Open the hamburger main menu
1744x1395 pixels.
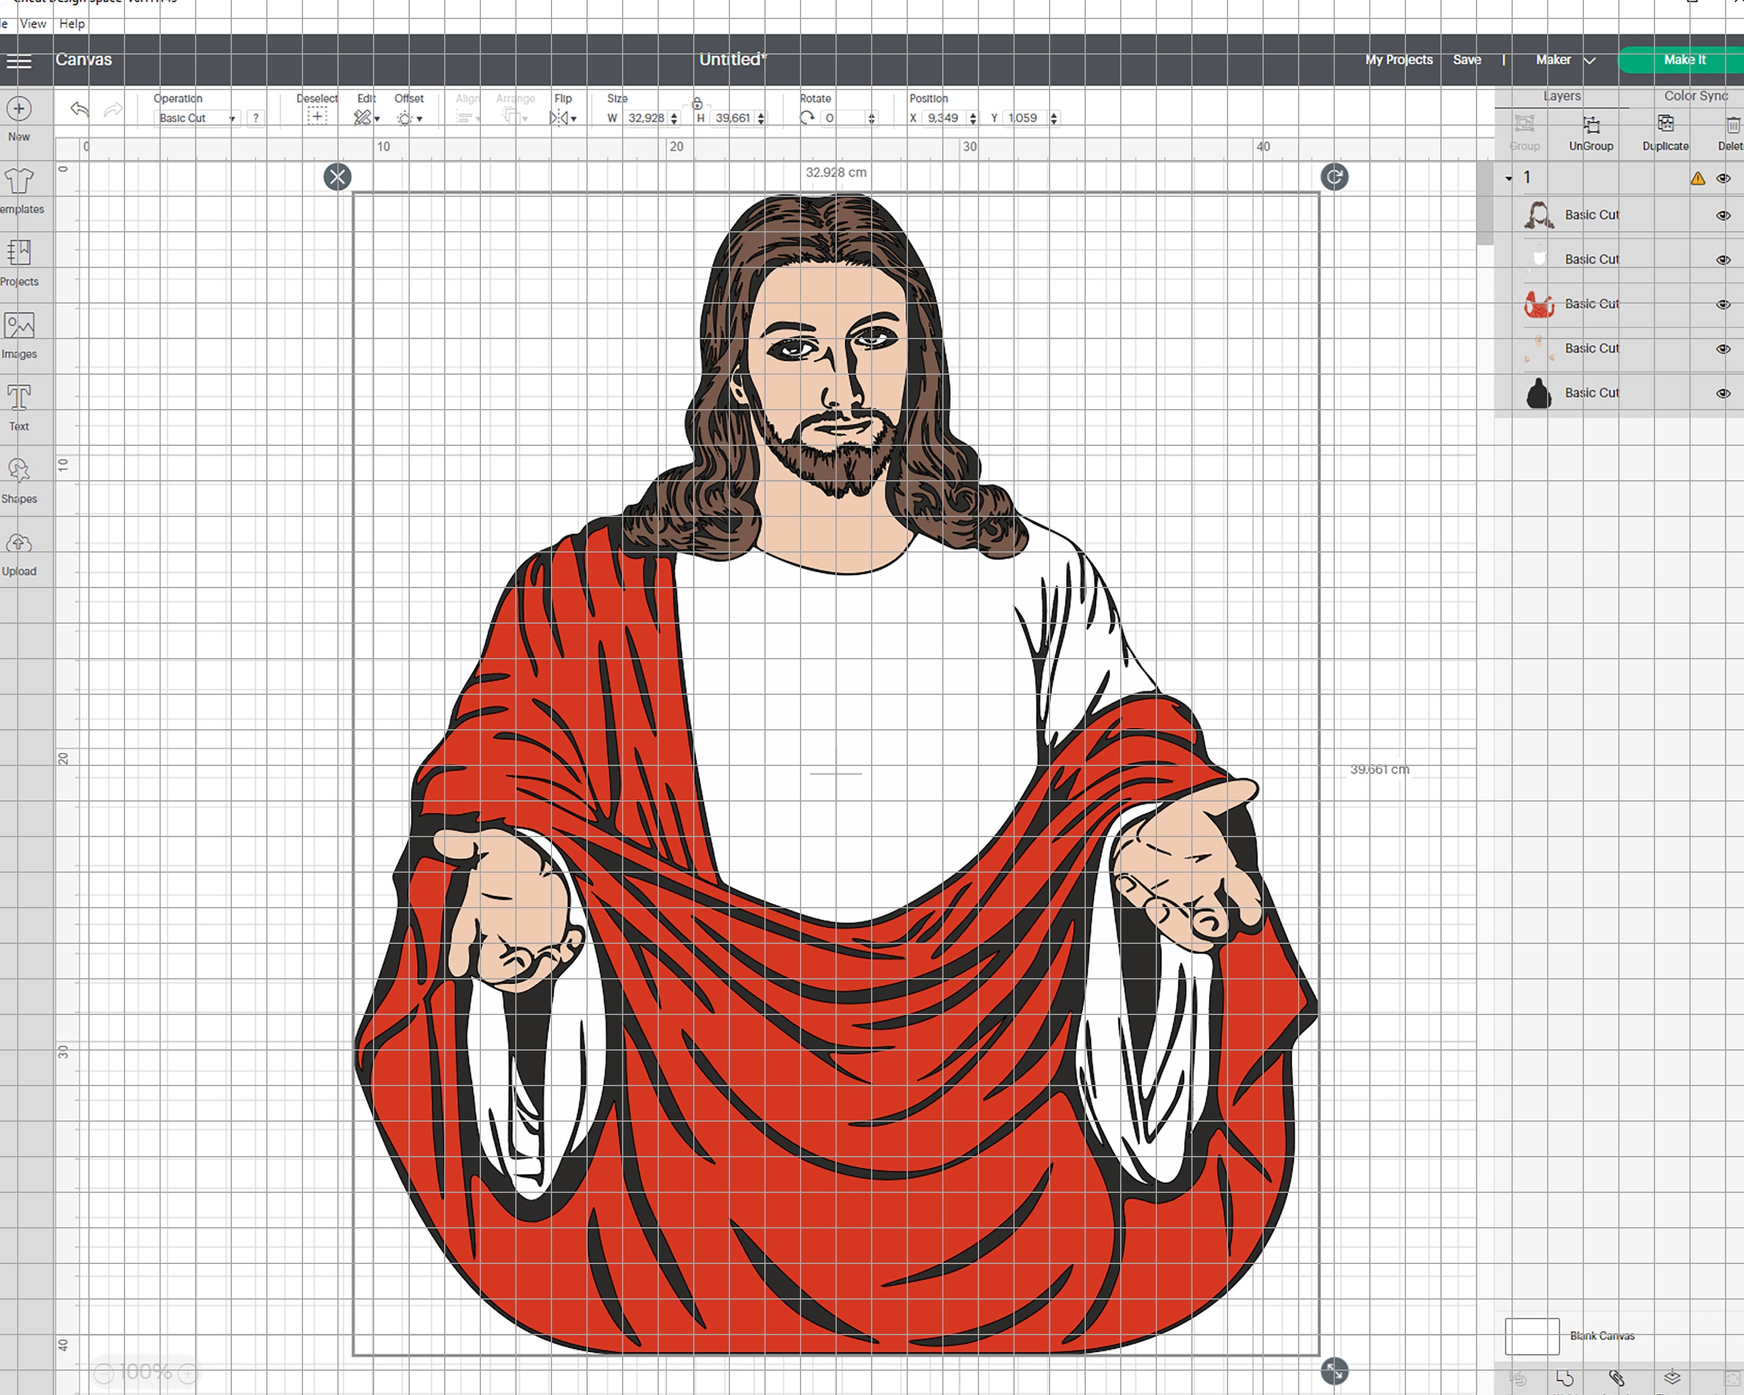(18, 62)
